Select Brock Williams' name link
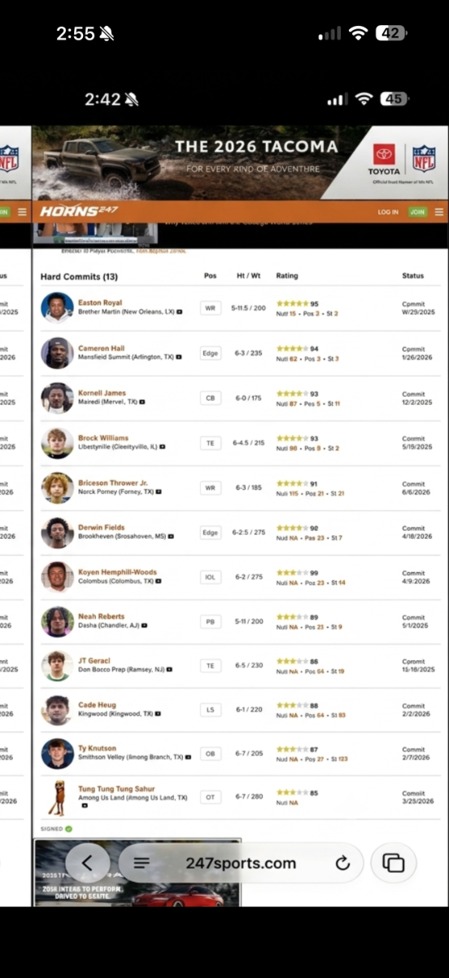The image size is (449, 978). (103, 438)
